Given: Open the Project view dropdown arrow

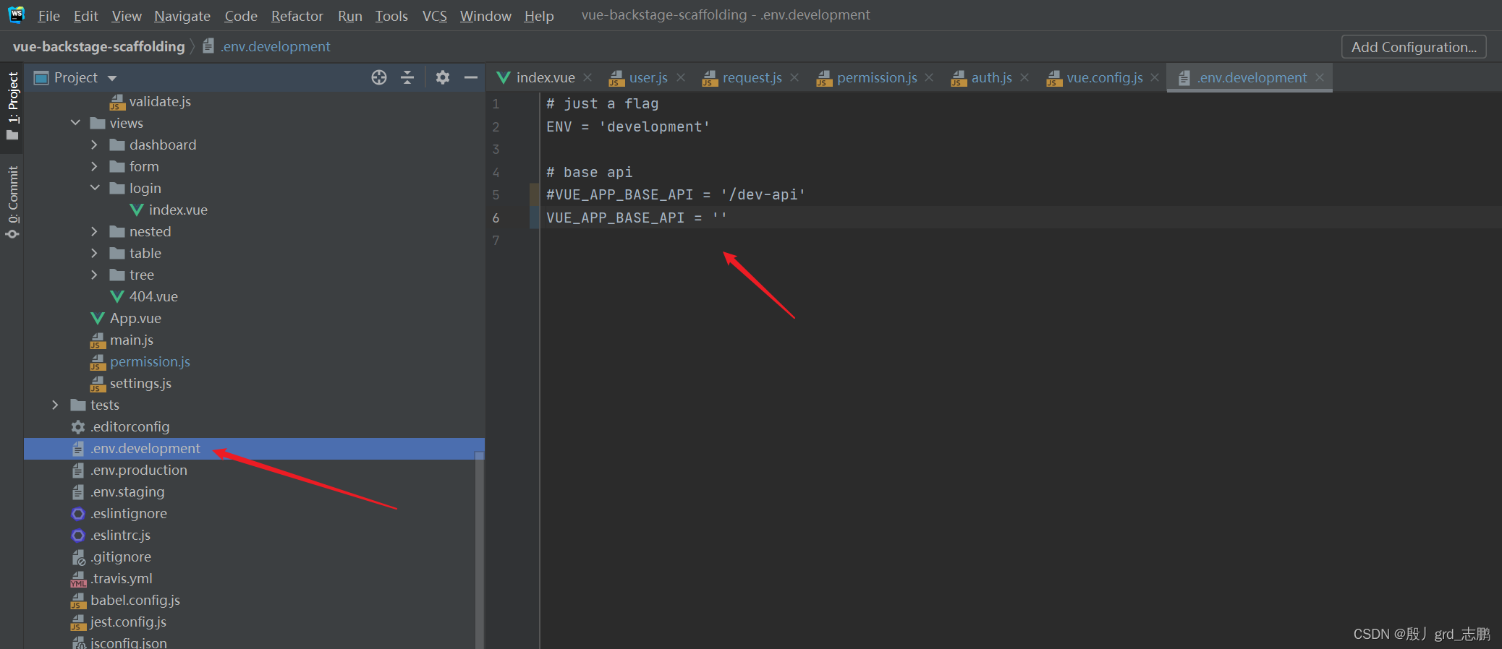Looking at the screenshot, I should (x=112, y=78).
